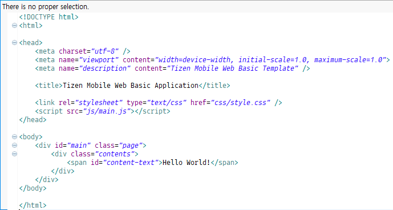This screenshot has height=210, width=393.
Task: Click the "page" class value
Action: pos(131,146)
